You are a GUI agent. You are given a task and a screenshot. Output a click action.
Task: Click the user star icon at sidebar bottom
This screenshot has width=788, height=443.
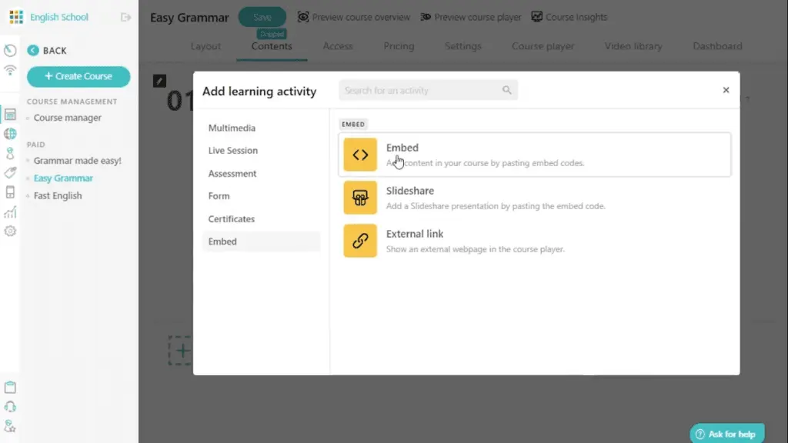point(10,426)
